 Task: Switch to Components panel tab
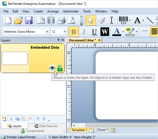(33, 131)
